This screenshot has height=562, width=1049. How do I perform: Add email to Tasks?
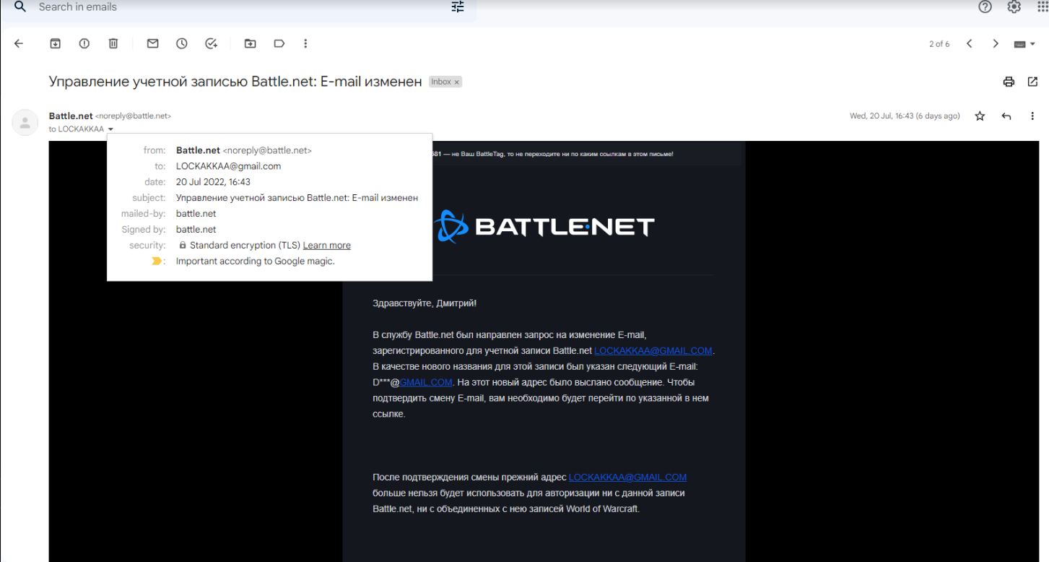tap(211, 43)
